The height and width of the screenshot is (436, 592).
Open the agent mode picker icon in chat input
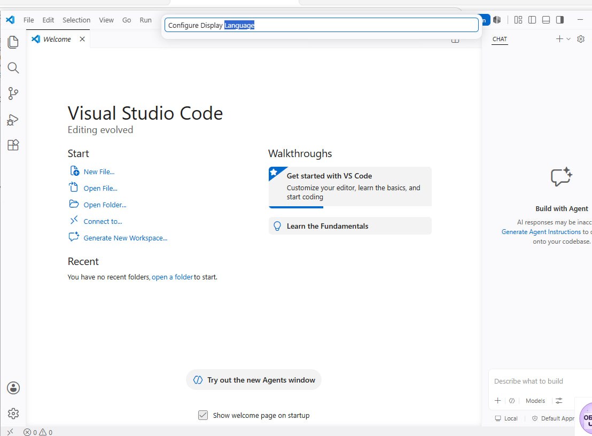click(x=511, y=401)
